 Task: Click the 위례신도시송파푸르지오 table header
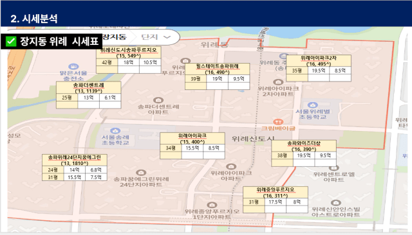click(129, 53)
